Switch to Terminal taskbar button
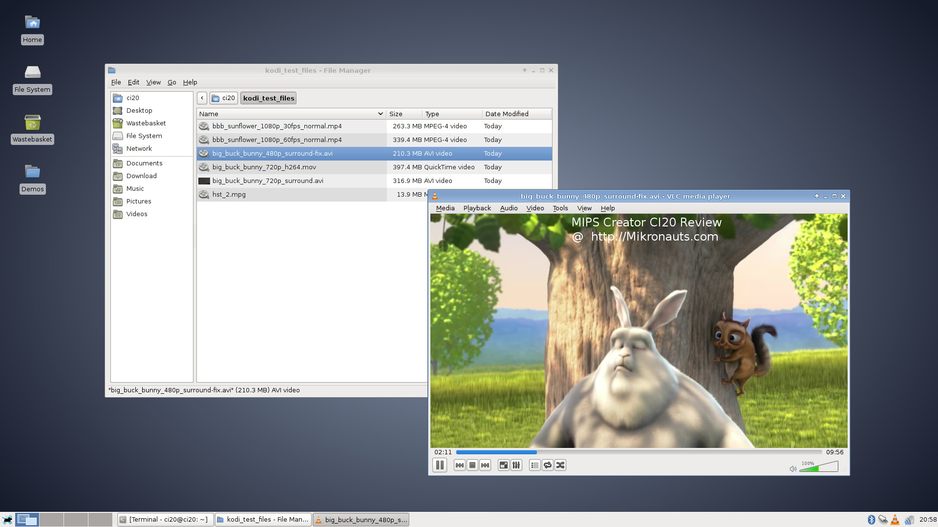 (x=165, y=520)
